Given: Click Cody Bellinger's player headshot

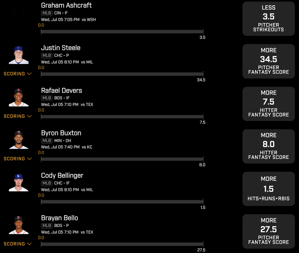Looking at the screenshot, I should (19, 182).
